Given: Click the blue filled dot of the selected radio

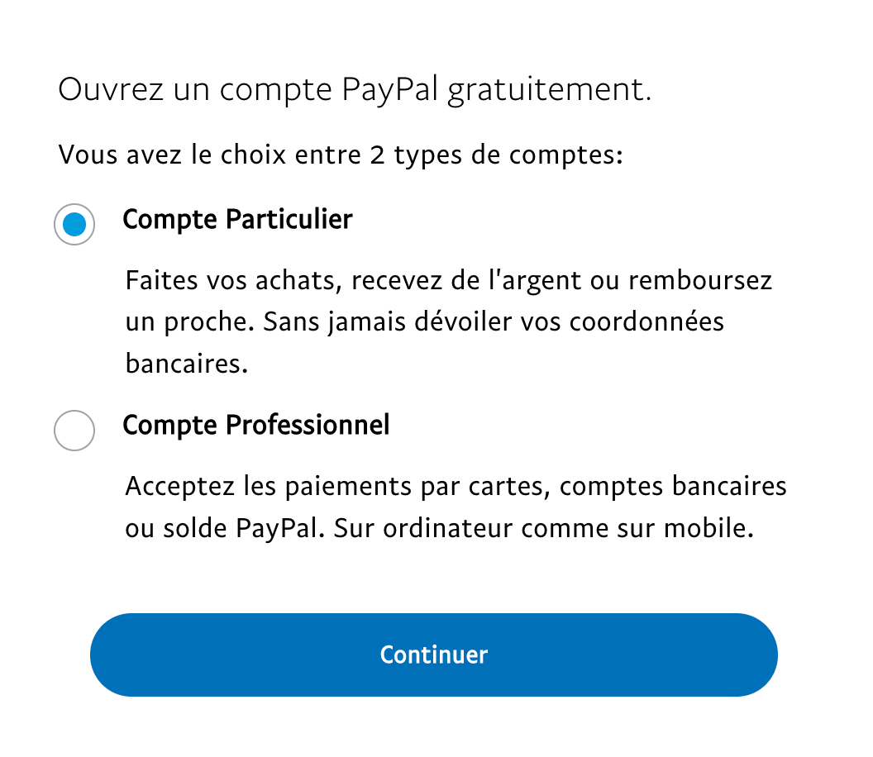Looking at the screenshot, I should tap(74, 225).
